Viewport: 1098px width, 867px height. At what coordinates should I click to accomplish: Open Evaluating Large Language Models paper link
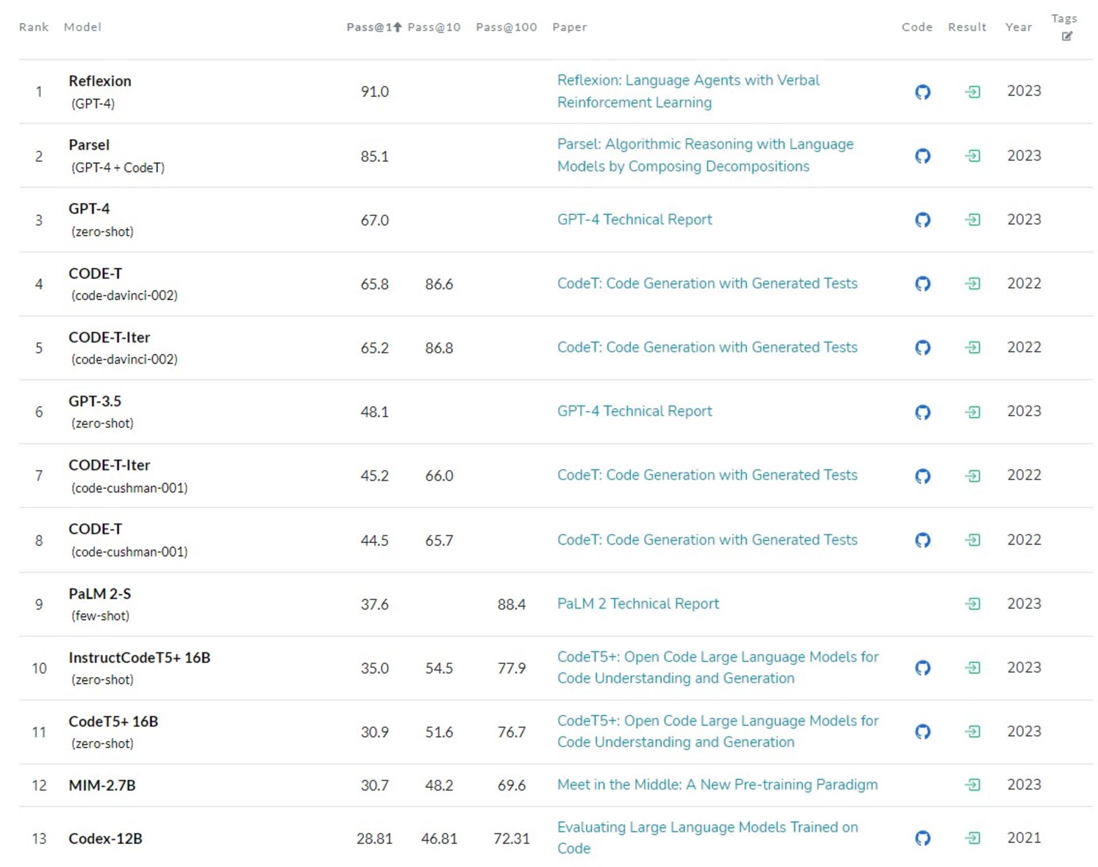click(x=707, y=837)
